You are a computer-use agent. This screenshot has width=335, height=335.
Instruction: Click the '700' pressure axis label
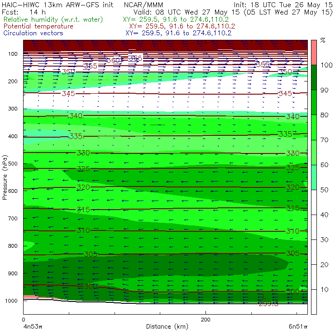(13, 218)
